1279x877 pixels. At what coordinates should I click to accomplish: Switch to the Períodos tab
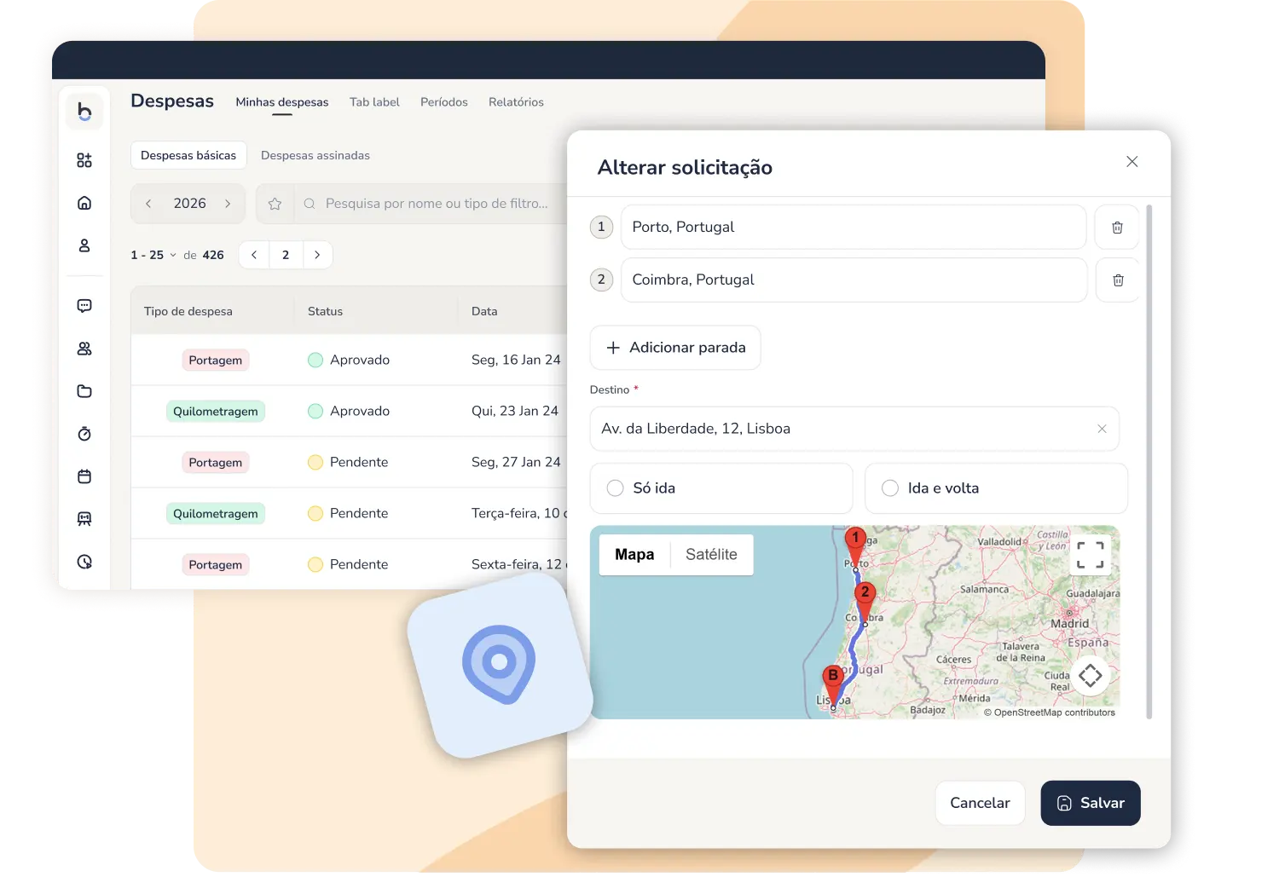[444, 102]
